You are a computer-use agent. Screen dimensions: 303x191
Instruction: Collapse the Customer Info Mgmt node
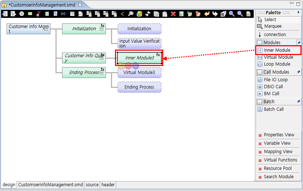point(46,29)
